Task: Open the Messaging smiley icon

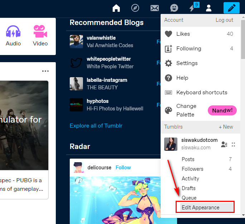Action: 174,8
